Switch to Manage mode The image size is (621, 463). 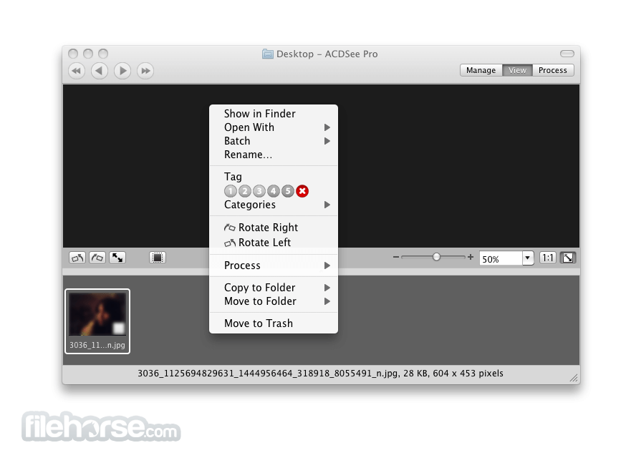click(x=481, y=70)
